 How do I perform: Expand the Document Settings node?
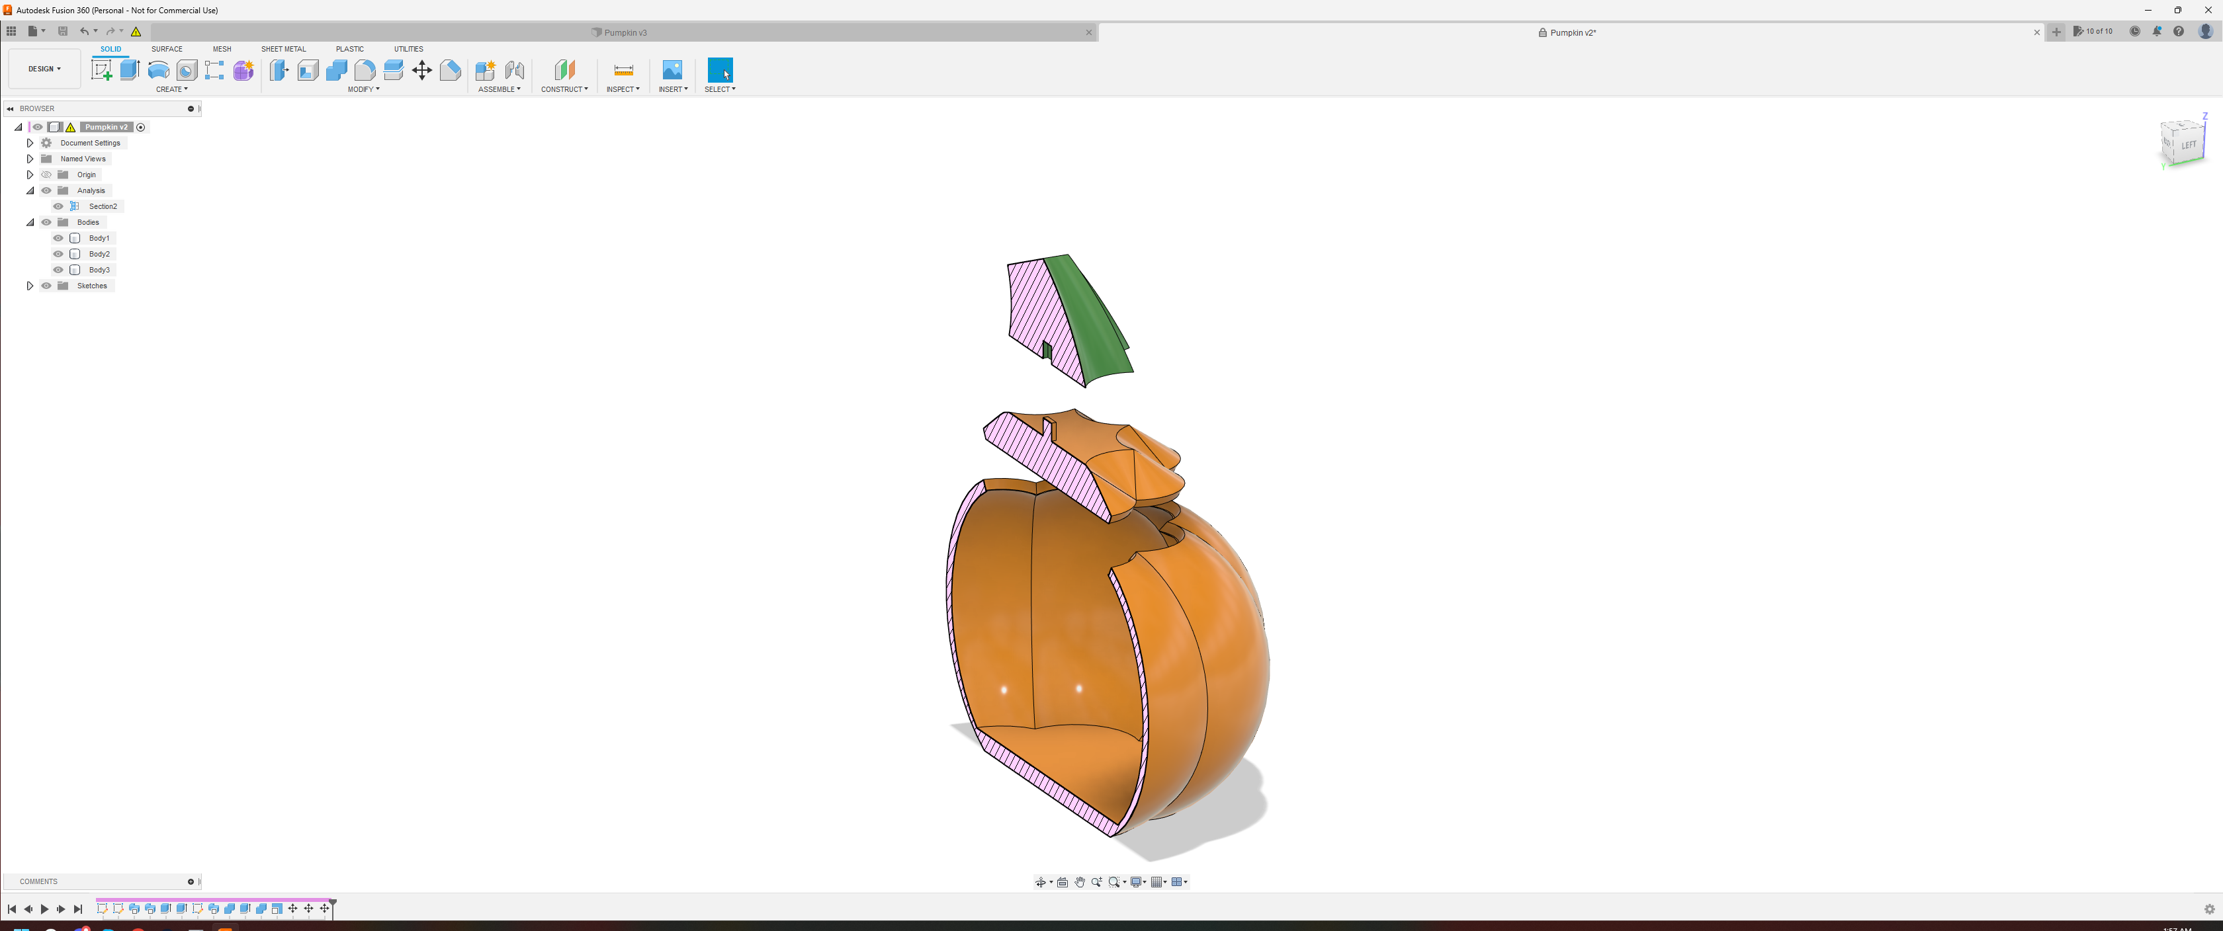point(30,143)
